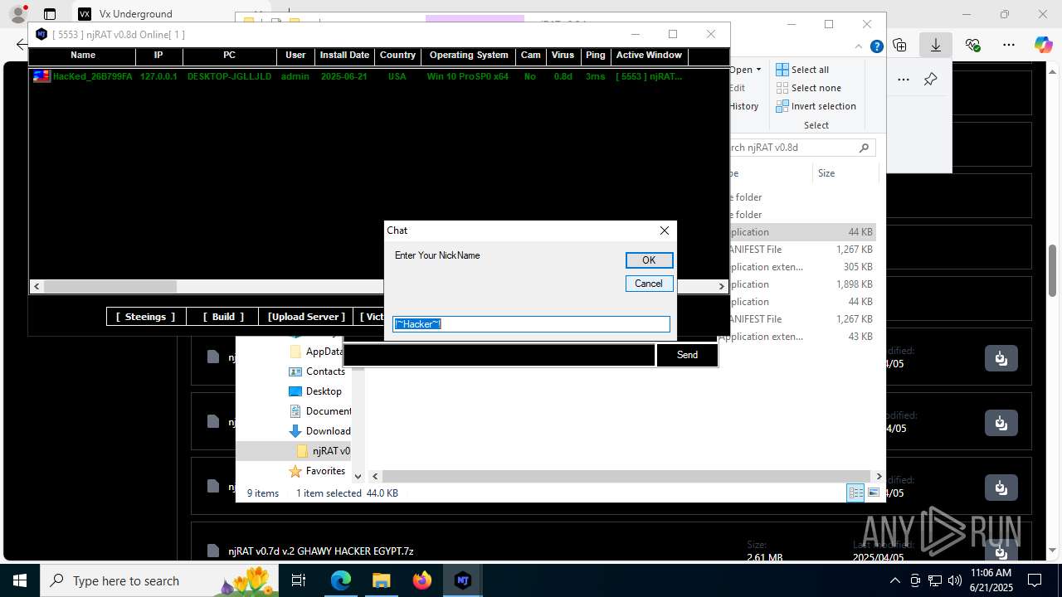Open the browser tab actions icon

pos(50,14)
